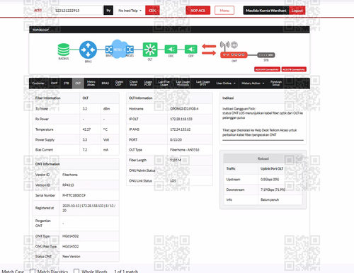
Task: Click IP OLT value 172.28.118.133
Action: point(181,119)
